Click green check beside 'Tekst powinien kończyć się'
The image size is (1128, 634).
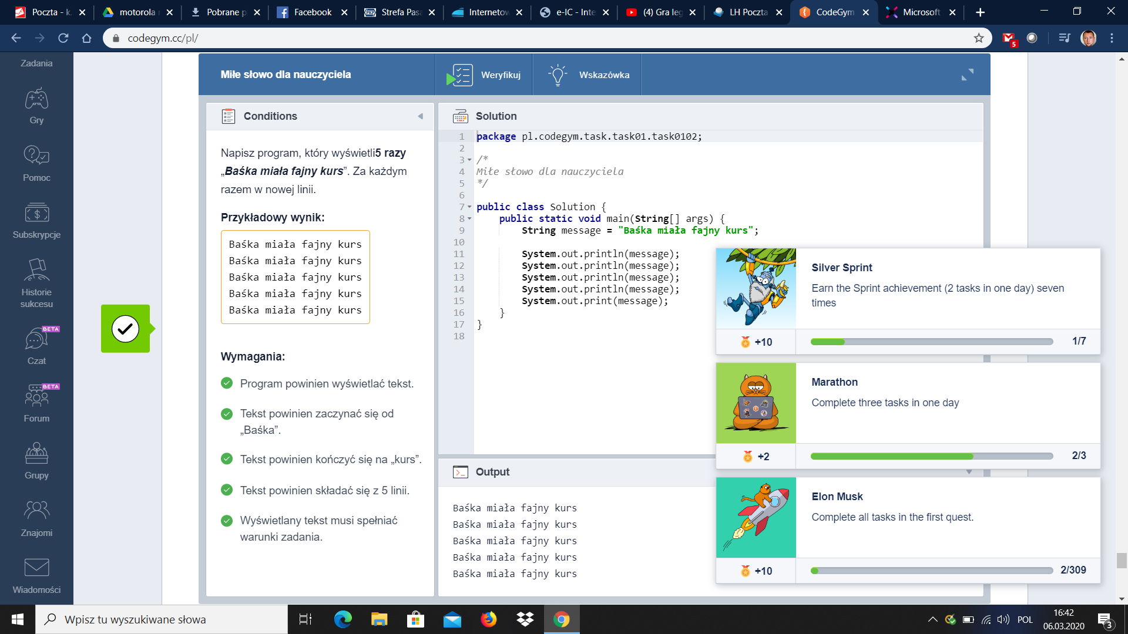pyautogui.click(x=227, y=459)
